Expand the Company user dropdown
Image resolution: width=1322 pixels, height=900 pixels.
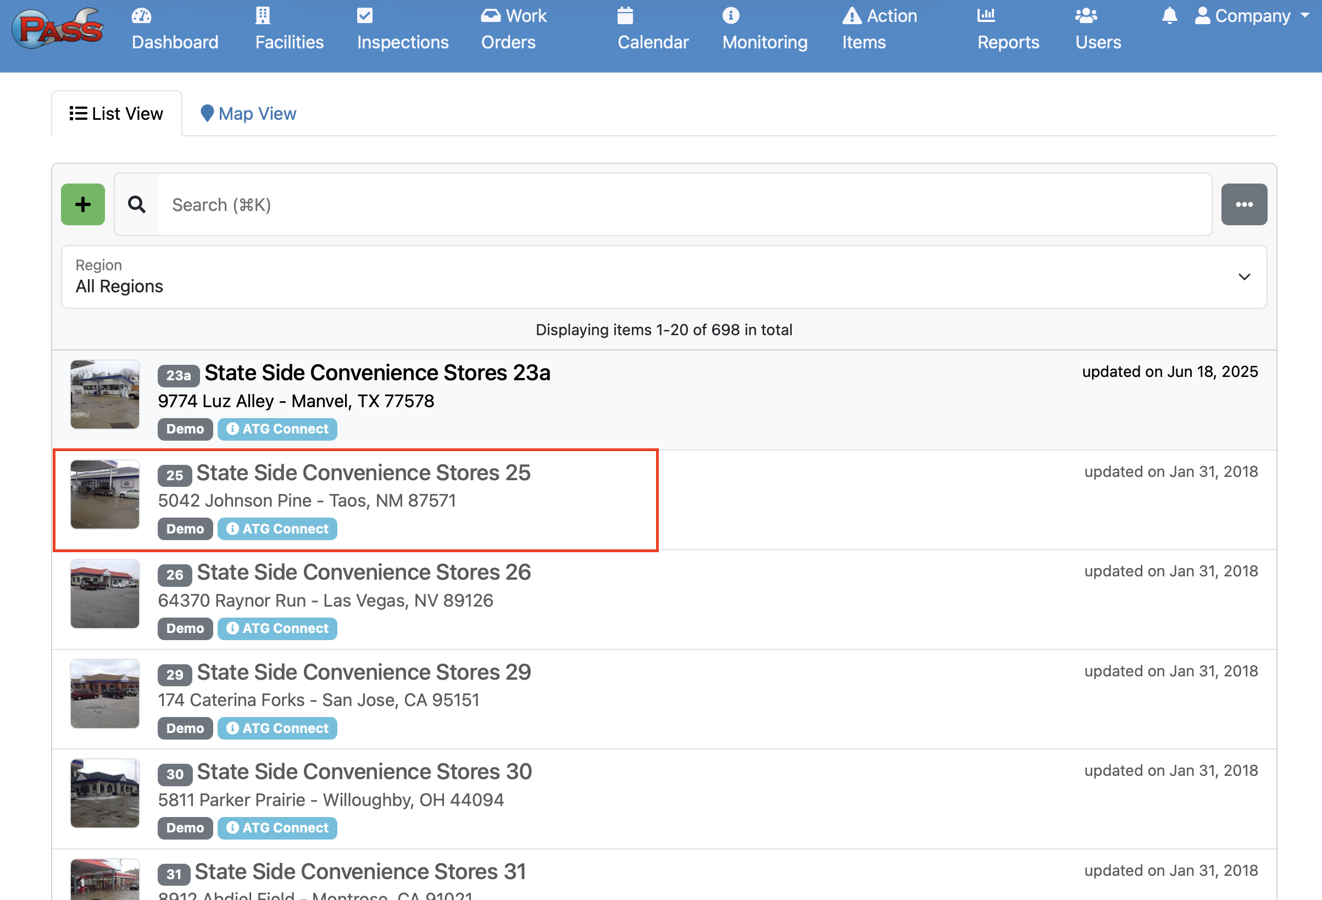[1251, 16]
